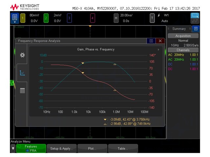Expand the chart right arrow
The height and width of the screenshot is (157, 210).
pyautogui.click(x=158, y=49)
